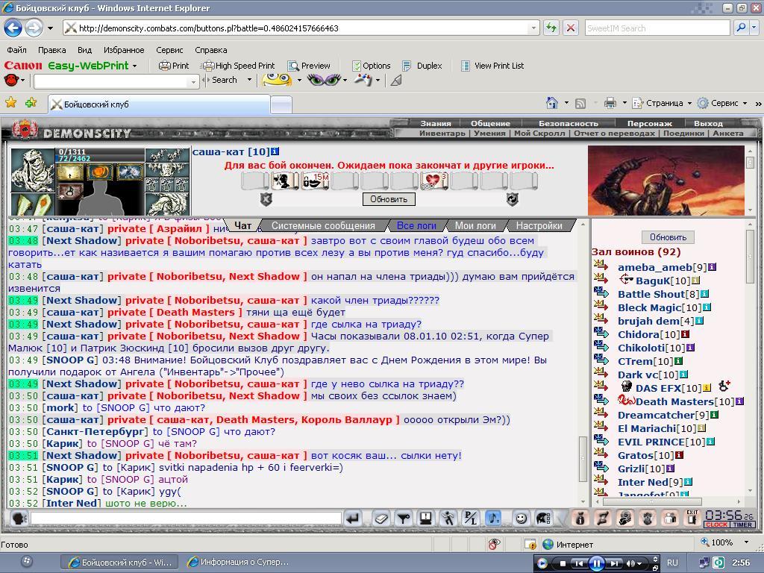Open the Анкета link
Viewport: 764px width, 573px height.
click(x=728, y=133)
